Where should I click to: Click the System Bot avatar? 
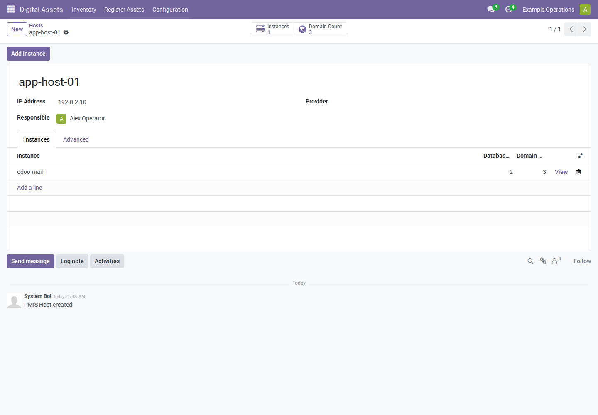point(14,301)
